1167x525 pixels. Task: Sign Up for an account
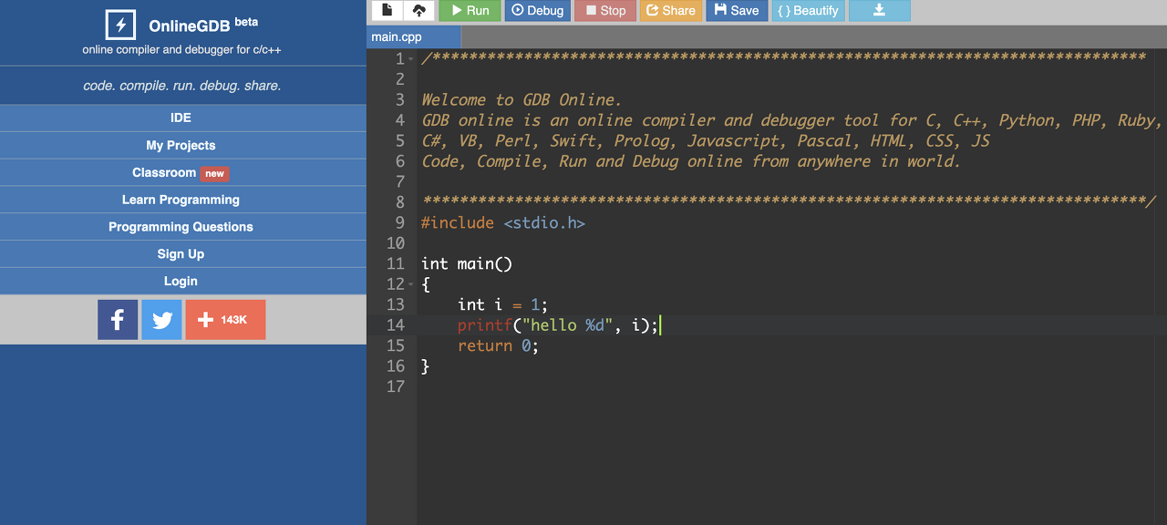coord(181,254)
